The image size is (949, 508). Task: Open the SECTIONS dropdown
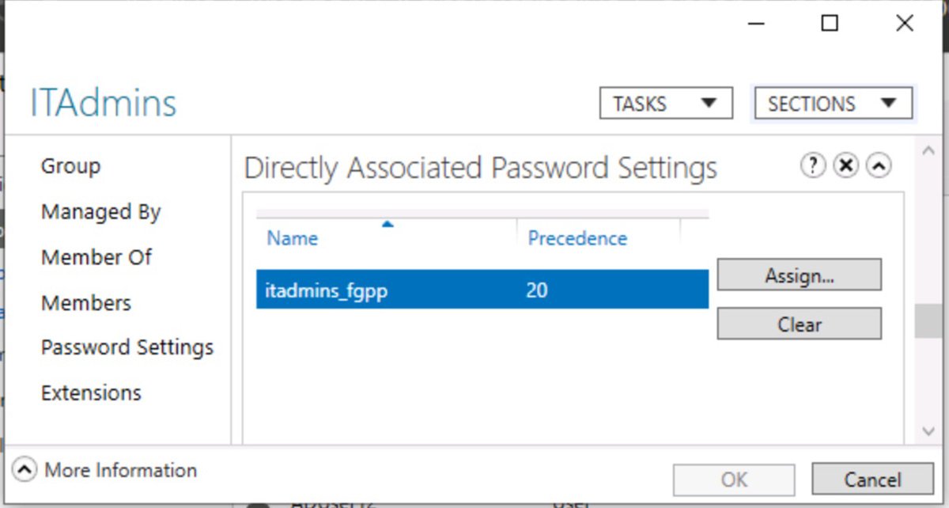833,104
